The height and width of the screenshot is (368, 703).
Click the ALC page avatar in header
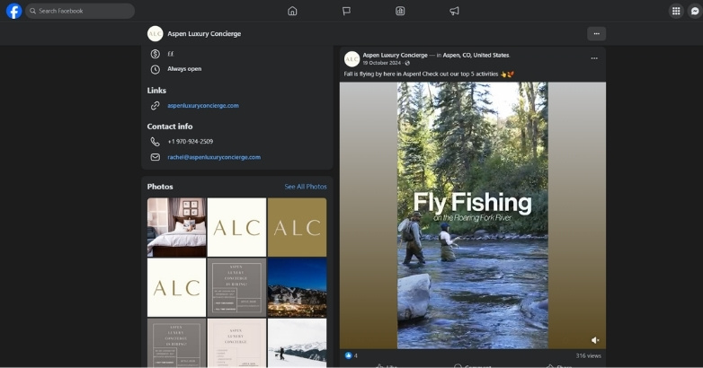pyautogui.click(x=156, y=33)
